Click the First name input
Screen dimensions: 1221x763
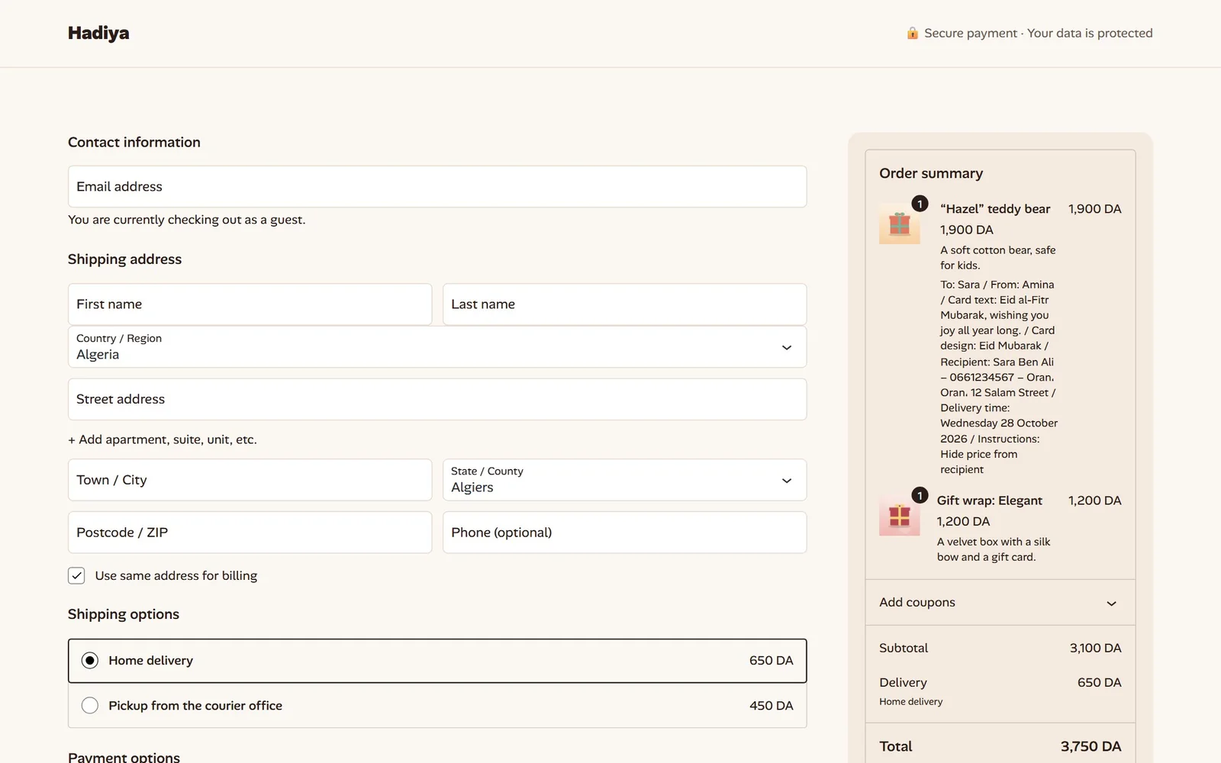(250, 304)
